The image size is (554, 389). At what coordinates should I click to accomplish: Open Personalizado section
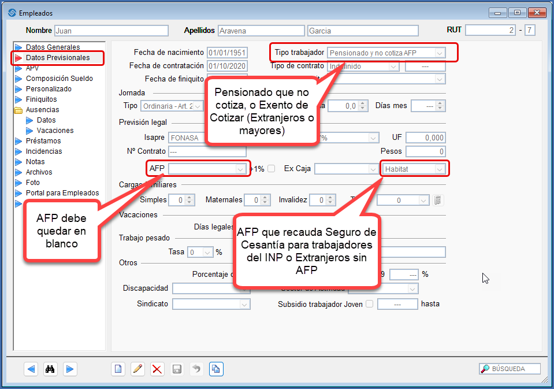coord(49,89)
